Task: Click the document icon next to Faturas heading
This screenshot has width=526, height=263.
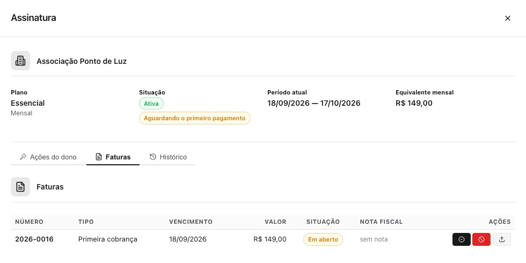Action: click(20, 187)
